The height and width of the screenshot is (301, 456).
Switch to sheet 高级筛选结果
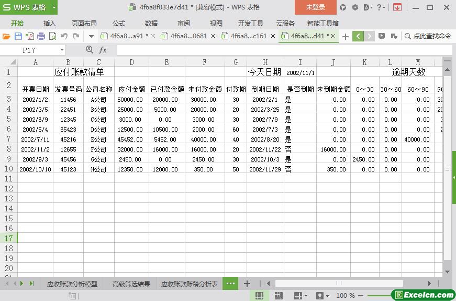click(x=131, y=284)
